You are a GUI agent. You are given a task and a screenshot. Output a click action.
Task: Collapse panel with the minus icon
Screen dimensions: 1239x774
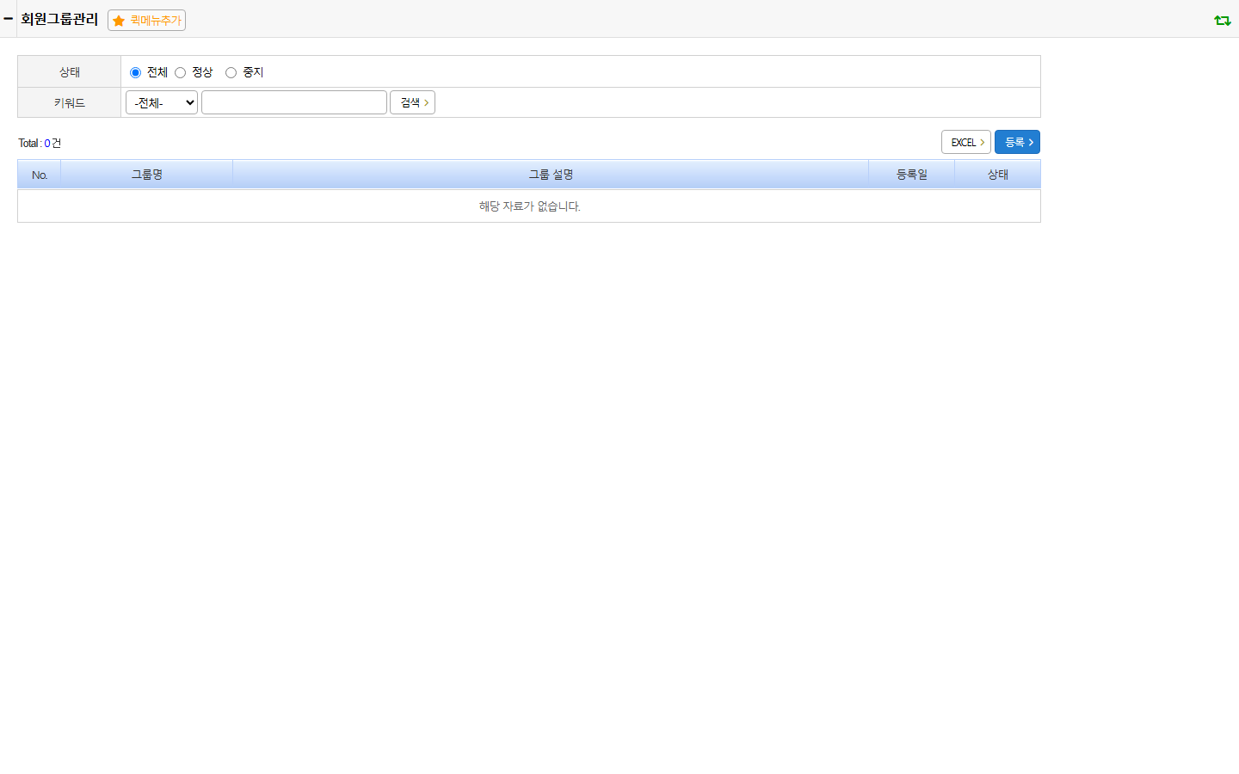pos(8,18)
